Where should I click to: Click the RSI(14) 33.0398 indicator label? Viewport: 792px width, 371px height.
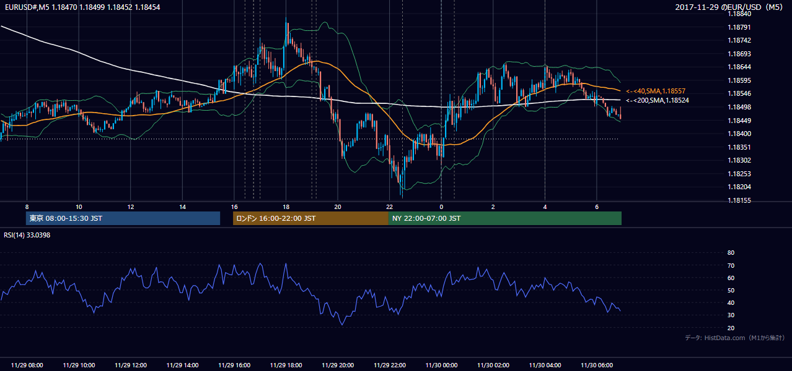[27, 235]
